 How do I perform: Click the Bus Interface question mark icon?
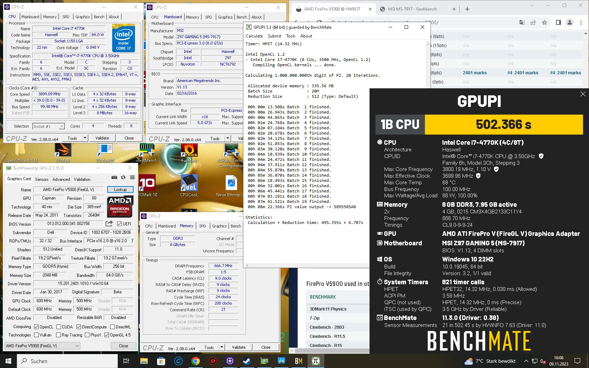click(x=132, y=241)
